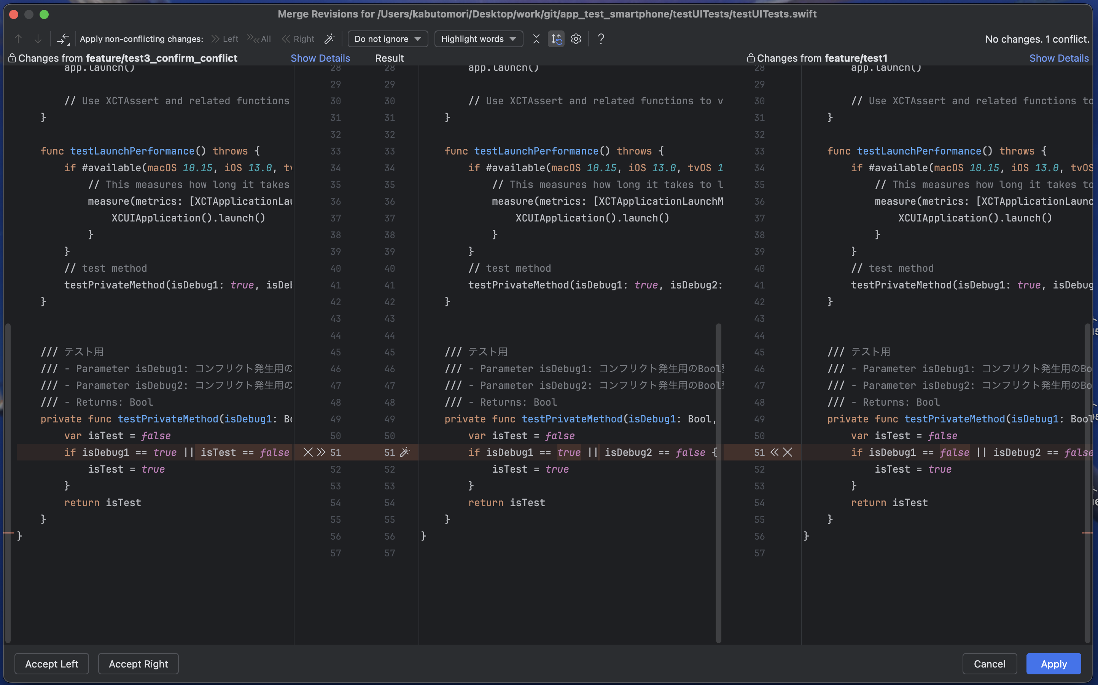
Task: Ignore right change with X at line 51
Action: 788,452
